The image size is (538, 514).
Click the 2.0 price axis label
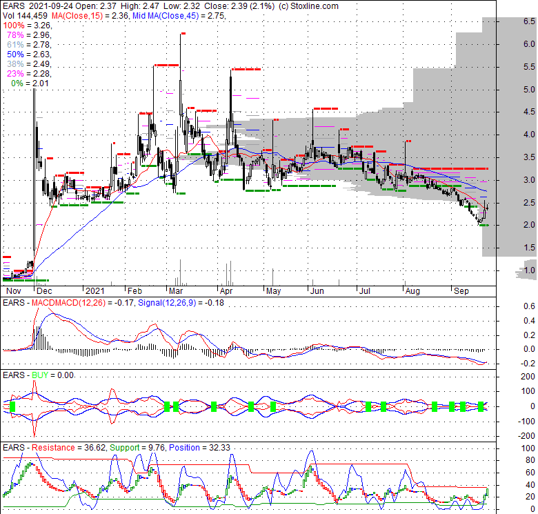(x=529, y=225)
